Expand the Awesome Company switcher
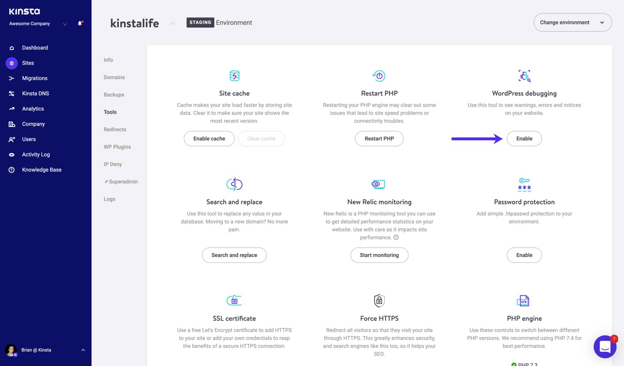 coord(64,24)
